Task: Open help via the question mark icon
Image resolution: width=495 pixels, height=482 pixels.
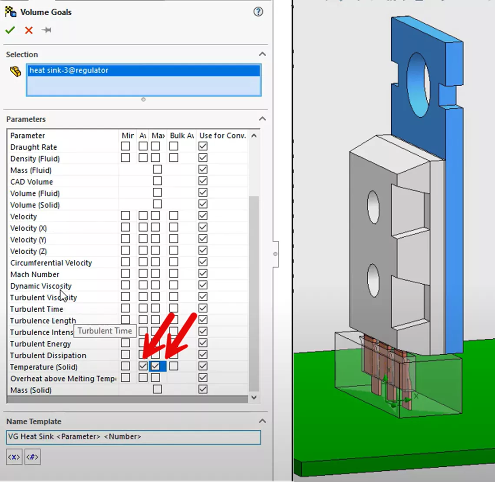Action: pyautogui.click(x=258, y=12)
